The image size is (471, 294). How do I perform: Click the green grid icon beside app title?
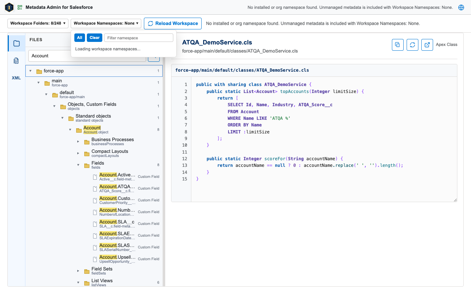[x=20, y=7]
